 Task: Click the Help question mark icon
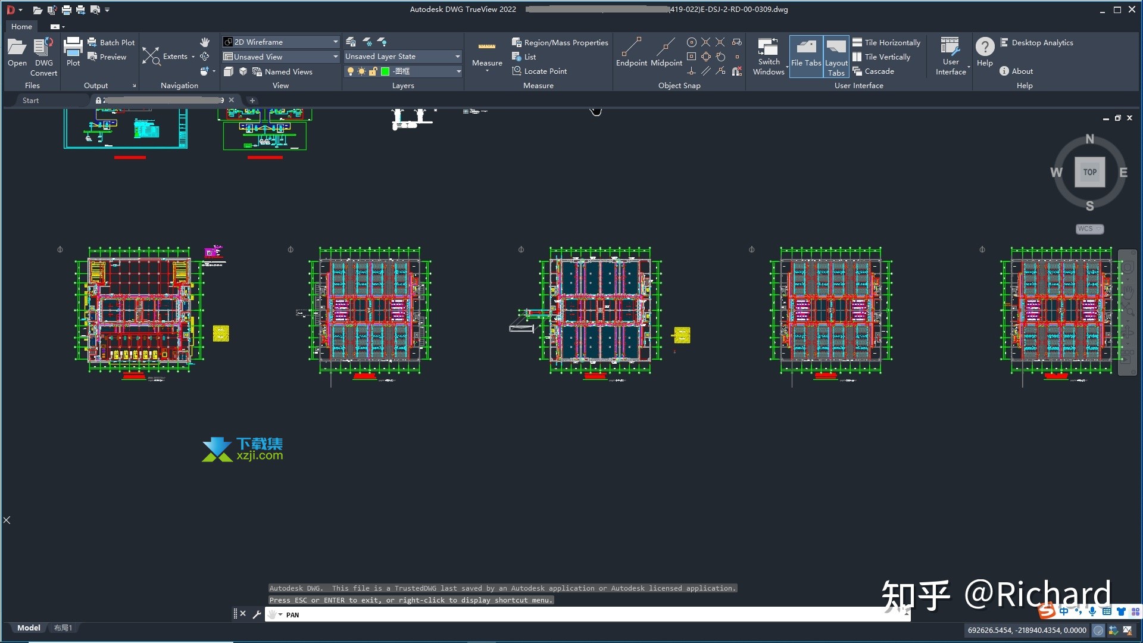(985, 46)
